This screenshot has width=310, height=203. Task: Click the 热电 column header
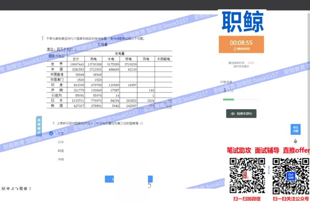click(93, 59)
